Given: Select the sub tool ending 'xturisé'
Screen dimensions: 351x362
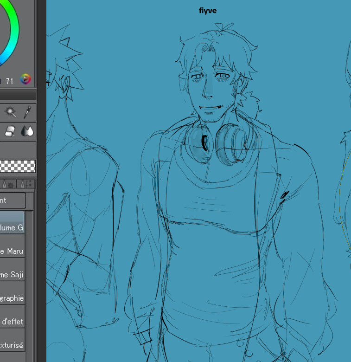Looking at the screenshot, I should point(12,340).
